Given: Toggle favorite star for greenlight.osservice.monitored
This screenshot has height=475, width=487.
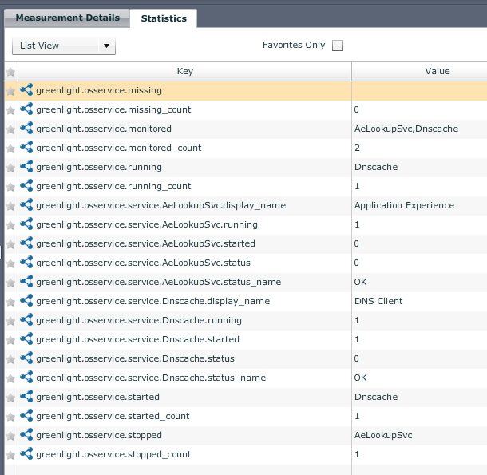Looking at the screenshot, I should (x=10, y=129).
